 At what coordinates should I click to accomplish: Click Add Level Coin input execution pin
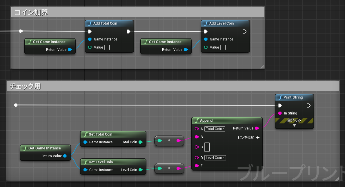(206, 32)
